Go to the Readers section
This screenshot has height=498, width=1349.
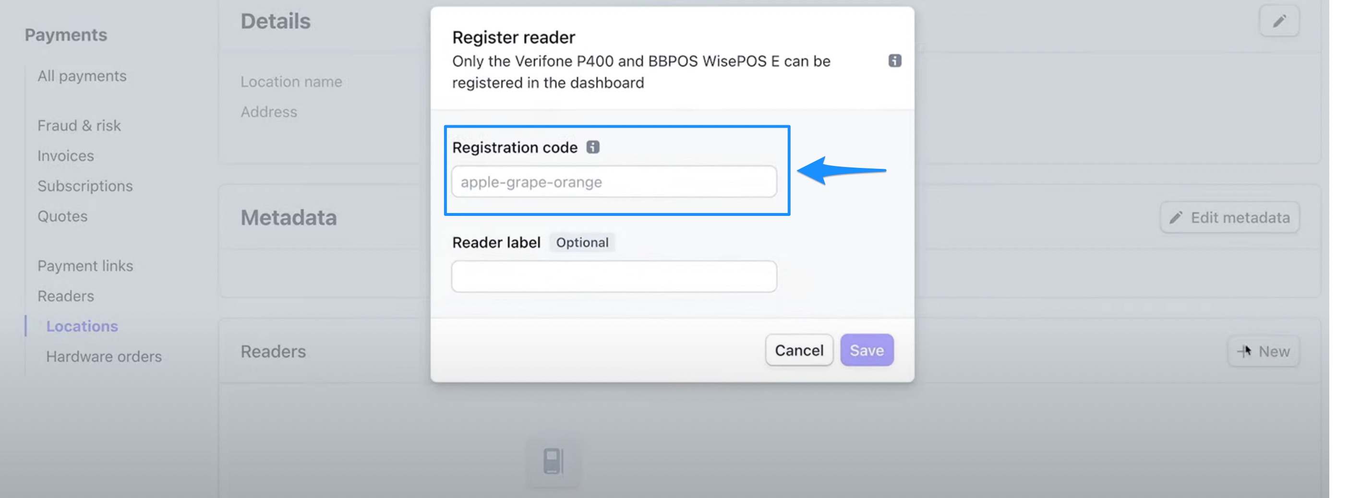65,296
